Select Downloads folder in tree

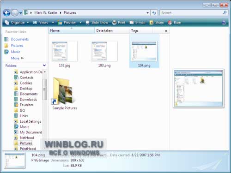click(x=25, y=99)
